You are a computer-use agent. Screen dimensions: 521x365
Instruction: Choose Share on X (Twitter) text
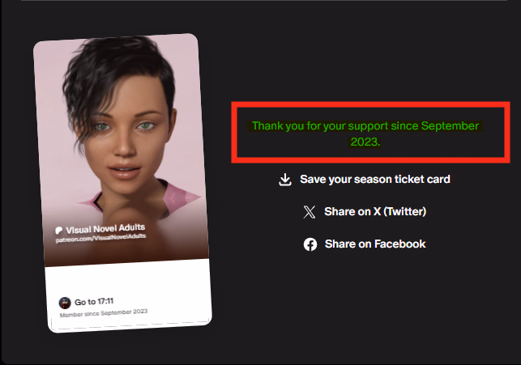coord(375,211)
